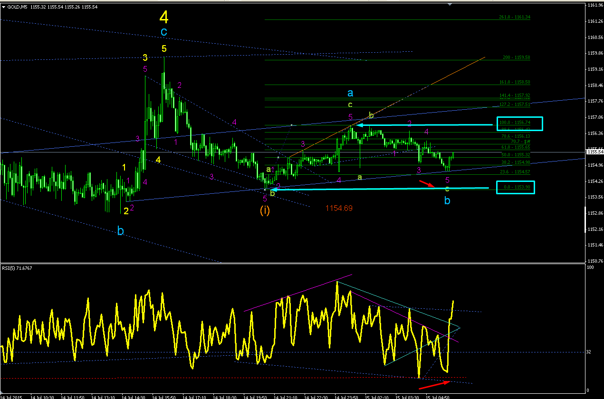Click time axis label 15 Jul 03:30

(x=408, y=397)
